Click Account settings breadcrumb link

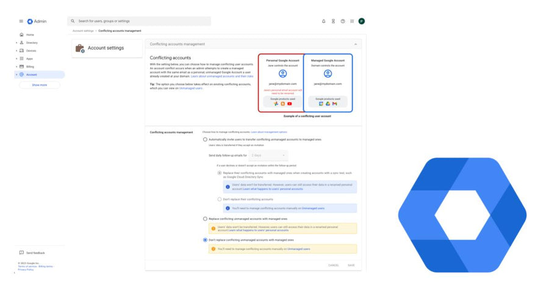tap(83, 31)
